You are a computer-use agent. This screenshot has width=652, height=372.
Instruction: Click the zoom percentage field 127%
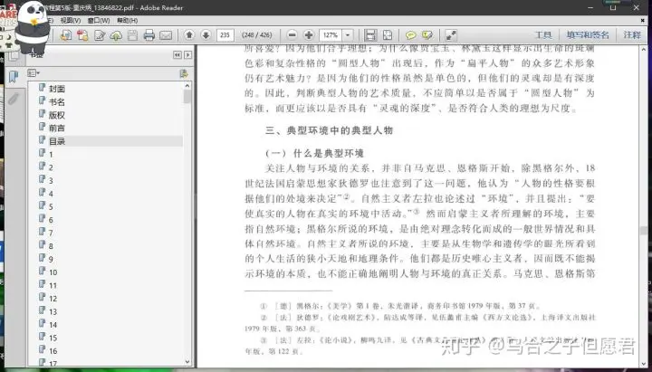pyautogui.click(x=331, y=35)
